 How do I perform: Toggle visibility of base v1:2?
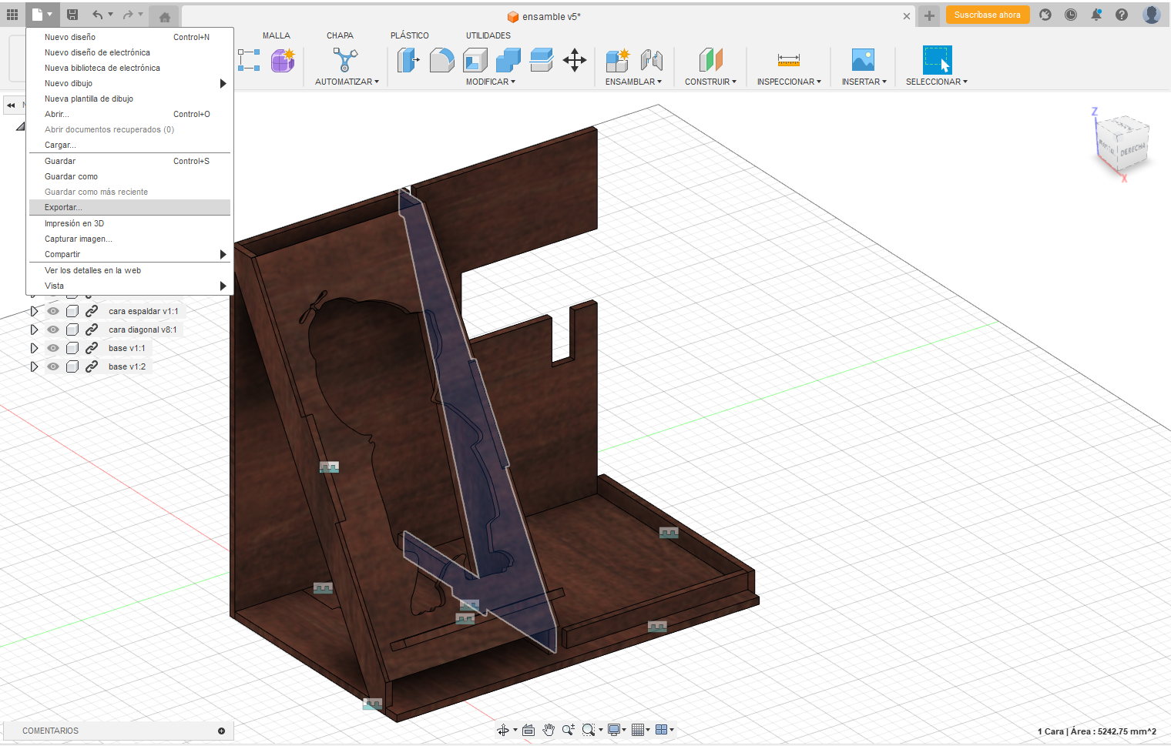pos(53,366)
